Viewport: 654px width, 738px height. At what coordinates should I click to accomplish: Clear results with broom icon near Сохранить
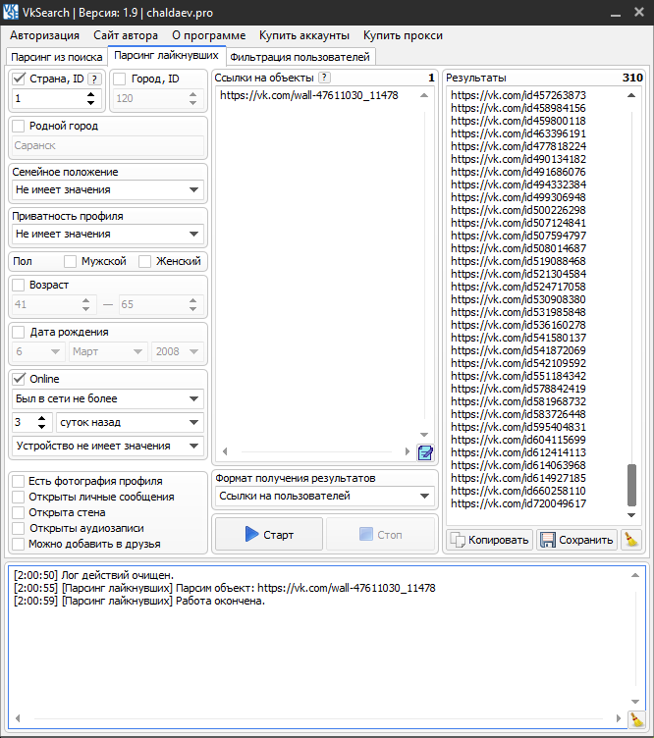coord(630,539)
